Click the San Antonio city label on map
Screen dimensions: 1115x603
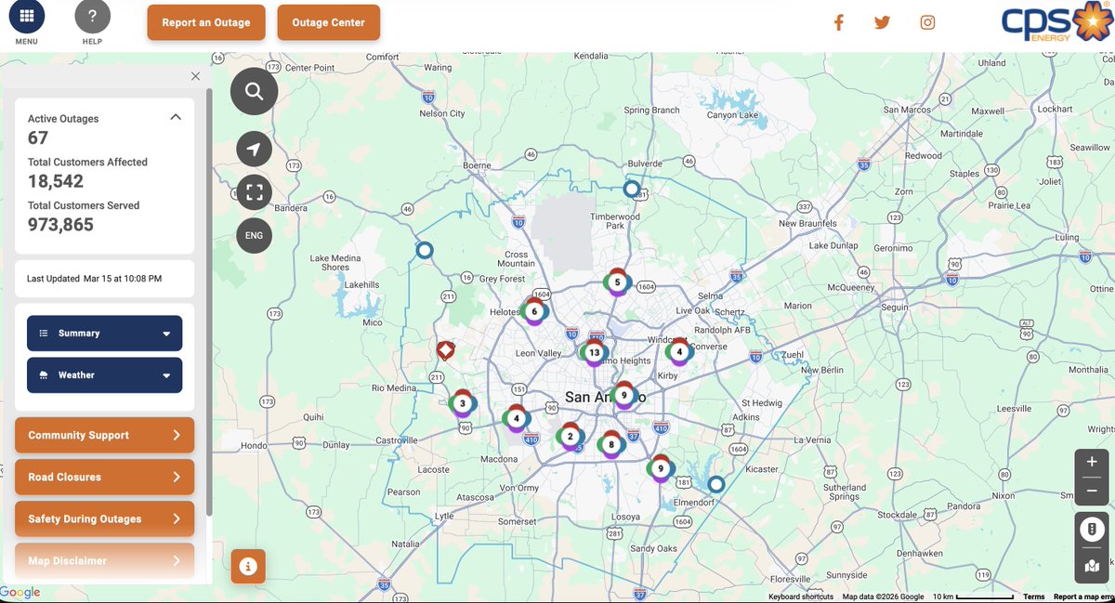tap(604, 398)
